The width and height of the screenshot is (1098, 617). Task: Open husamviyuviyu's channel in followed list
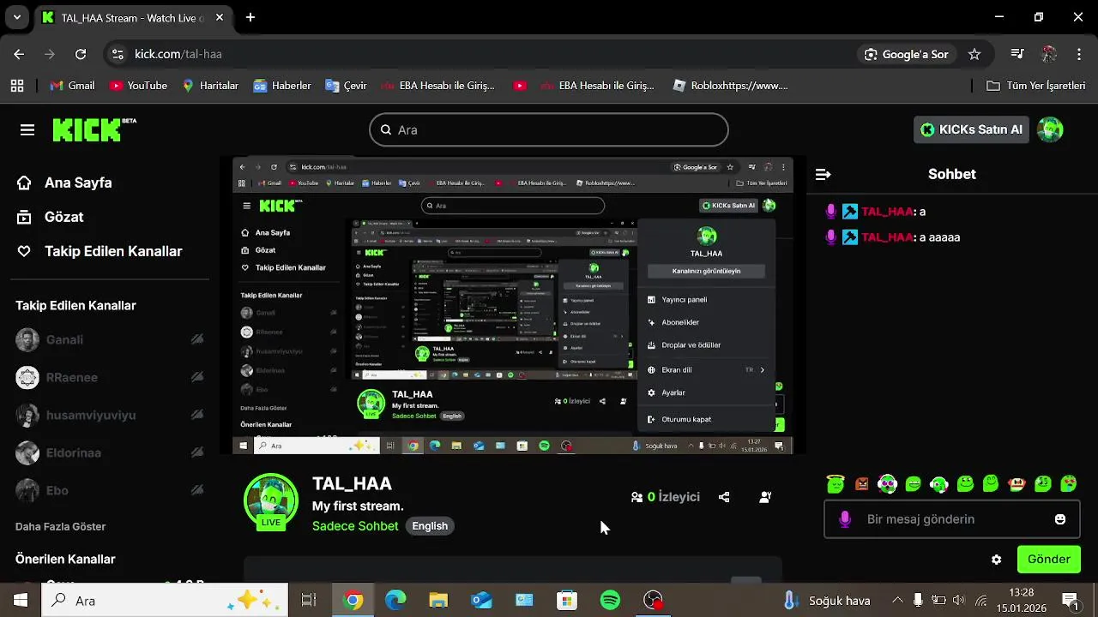click(x=110, y=415)
